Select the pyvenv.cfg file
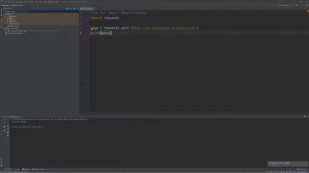 tap(14, 24)
